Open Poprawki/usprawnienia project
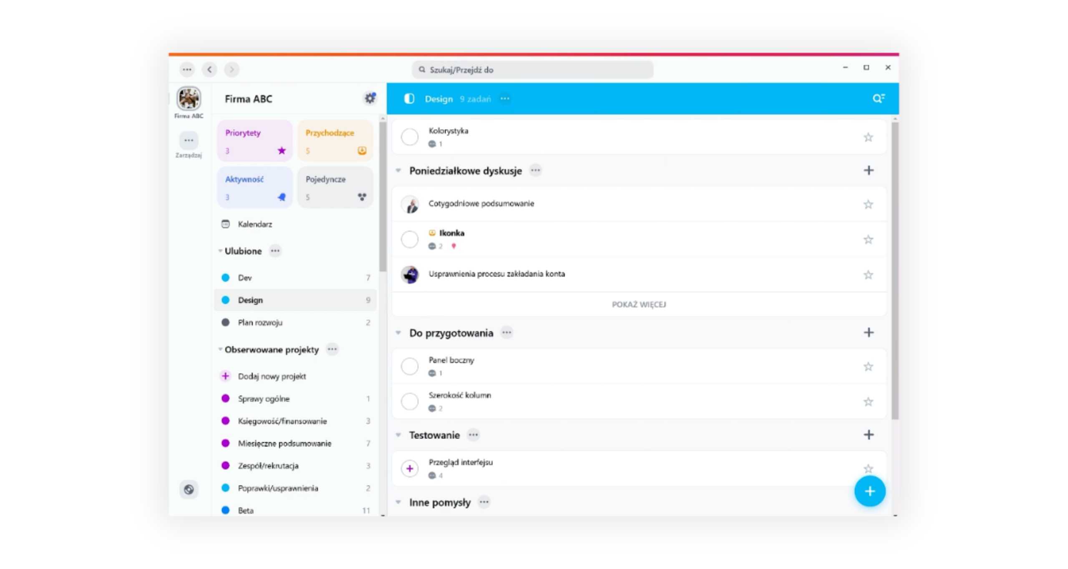 (295, 488)
